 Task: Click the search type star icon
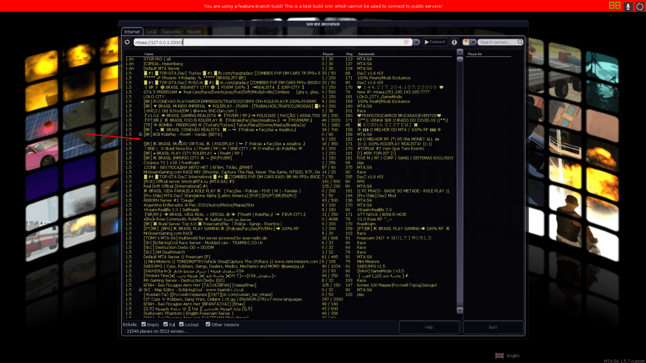click(466, 42)
